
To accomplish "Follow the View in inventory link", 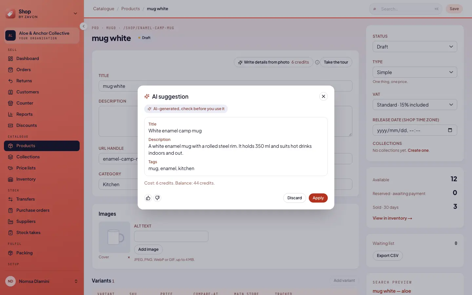I will (392, 218).
